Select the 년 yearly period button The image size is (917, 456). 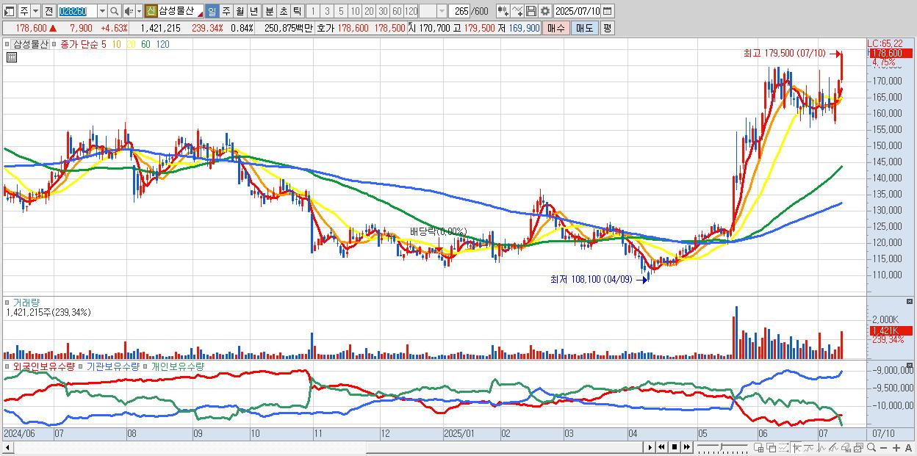click(253, 11)
